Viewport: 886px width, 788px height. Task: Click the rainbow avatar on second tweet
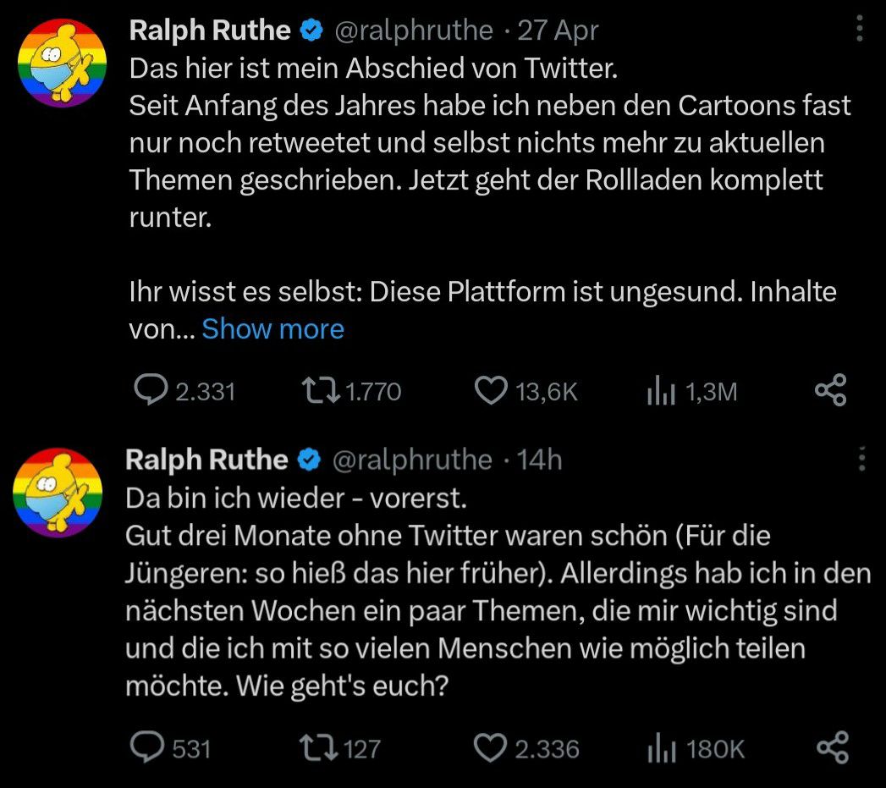[x=56, y=493]
